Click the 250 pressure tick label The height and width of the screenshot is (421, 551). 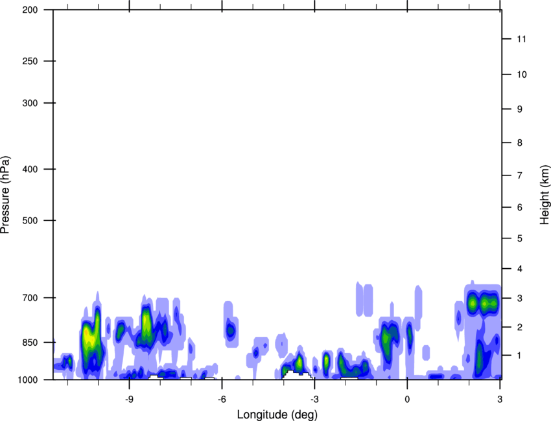(30, 61)
